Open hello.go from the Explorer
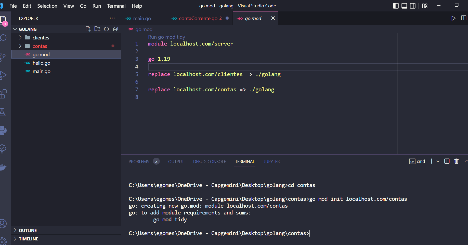Viewport: 468px width, 245px height. (x=66, y=63)
